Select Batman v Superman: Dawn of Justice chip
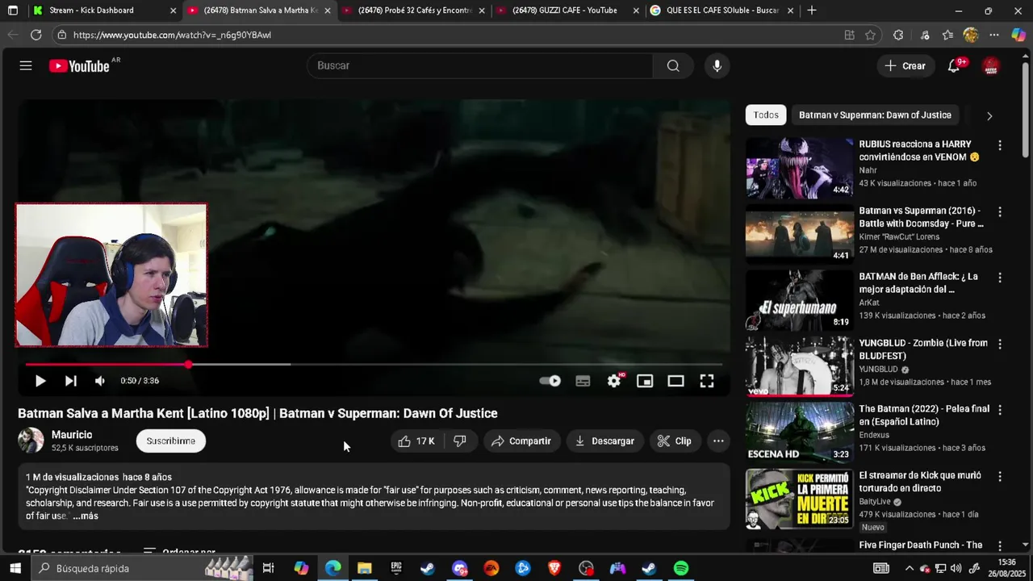 tap(875, 115)
